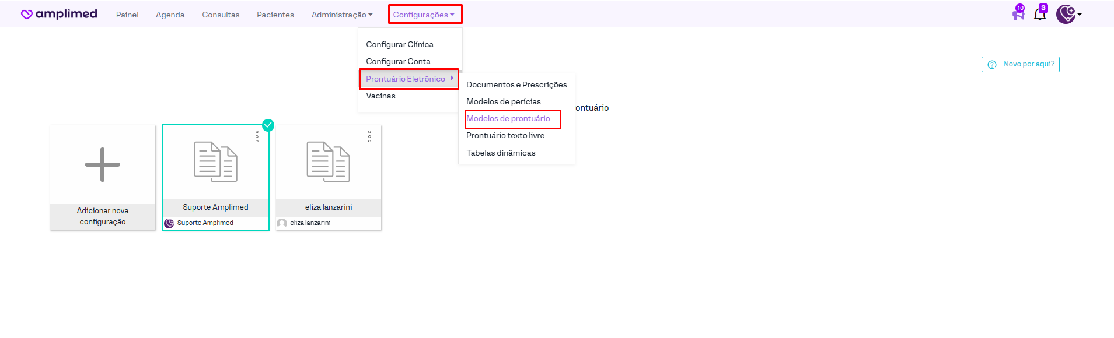This screenshot has width=1114, height=338.
Task: Click the document icon on eliza lanzarini card
Action: tap(328, 162)
